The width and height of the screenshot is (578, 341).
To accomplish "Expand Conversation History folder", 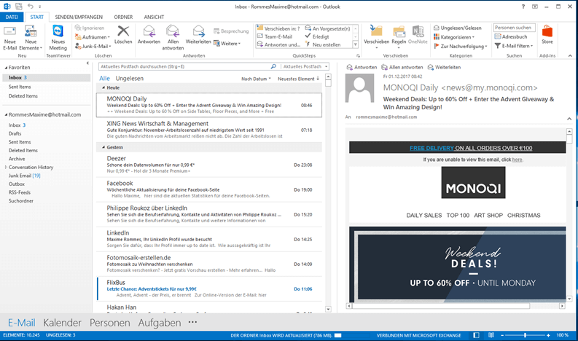I will pos(6,167).
